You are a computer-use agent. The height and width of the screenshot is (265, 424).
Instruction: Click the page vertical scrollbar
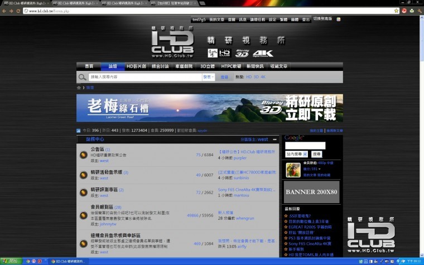point(422,135)
